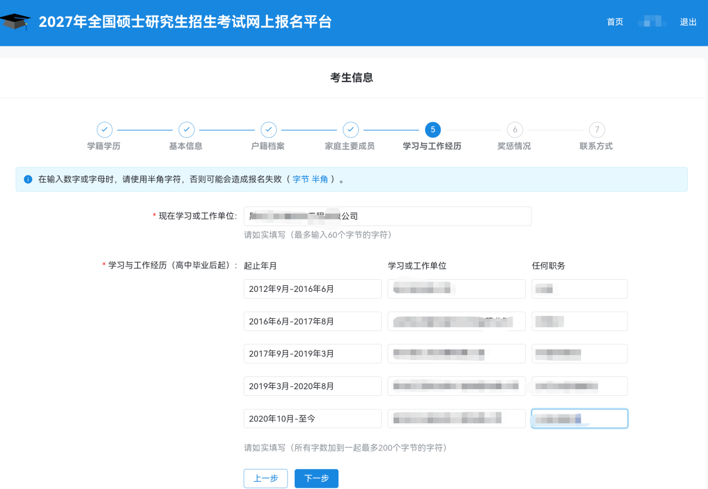Click the 考生信息 page heading
This screenshot has width=708, height=489.
[352, 78]
